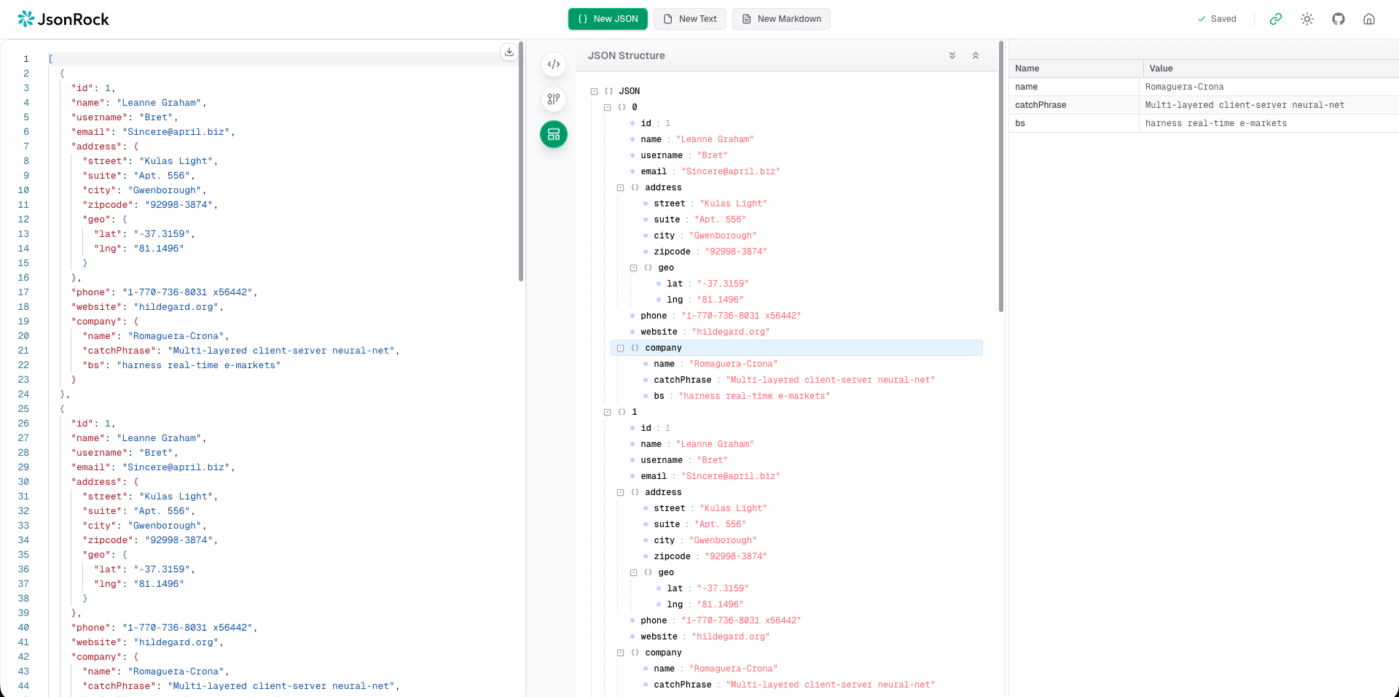
Task: Click the Romaguera-Crona value cell
Action: (x=1269, y=87)
